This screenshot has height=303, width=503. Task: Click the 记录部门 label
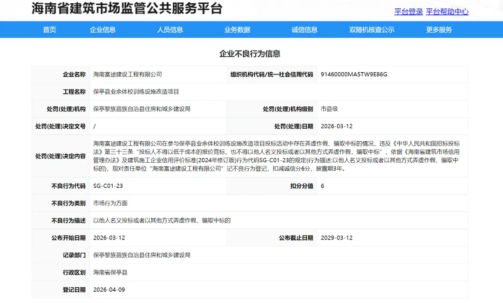74,255
